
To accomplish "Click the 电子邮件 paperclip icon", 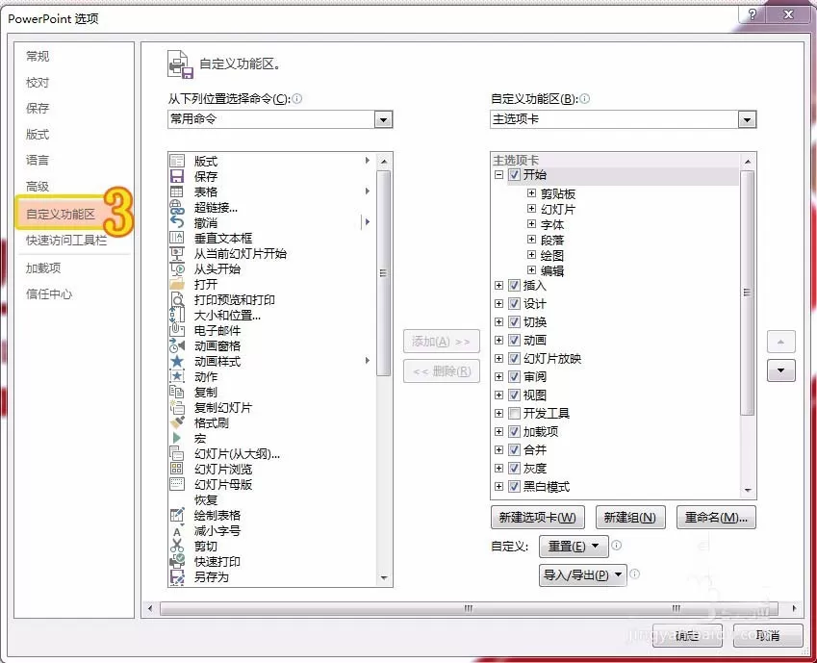I will pos(177,330).
